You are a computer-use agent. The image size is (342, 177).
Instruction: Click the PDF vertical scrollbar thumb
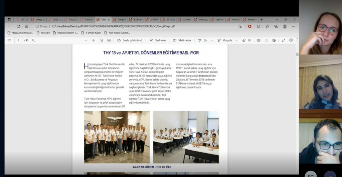297,54
